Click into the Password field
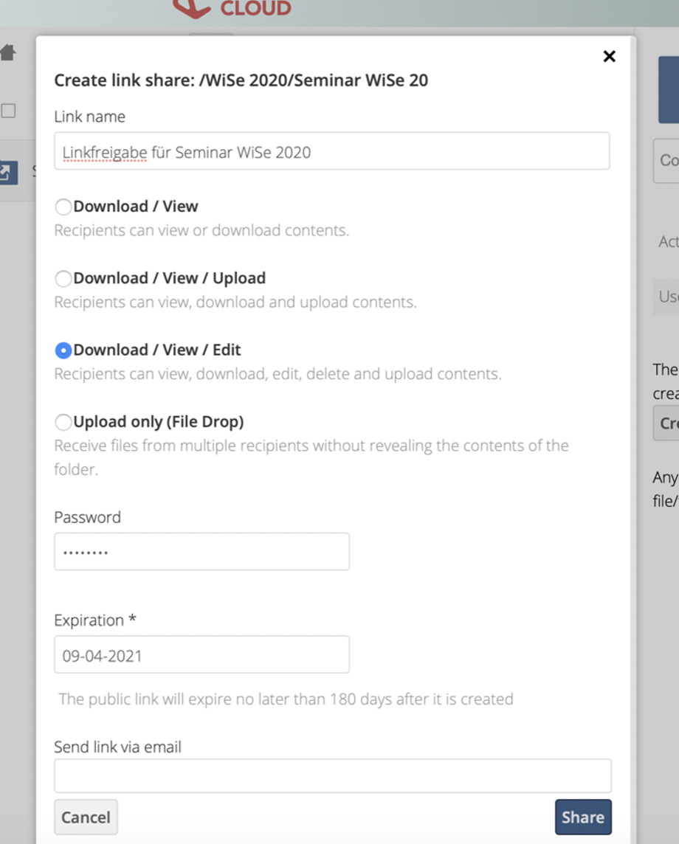The height and width of the screenshot is (844, 679). tap(201, 552)
